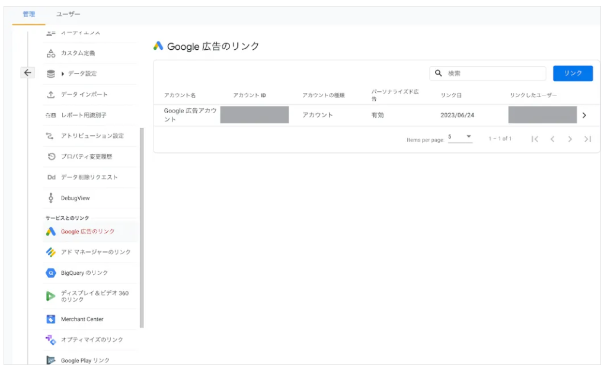The image size is (604, 368).
Task: Open the Items per page dropdown
Action: [460, 137]
